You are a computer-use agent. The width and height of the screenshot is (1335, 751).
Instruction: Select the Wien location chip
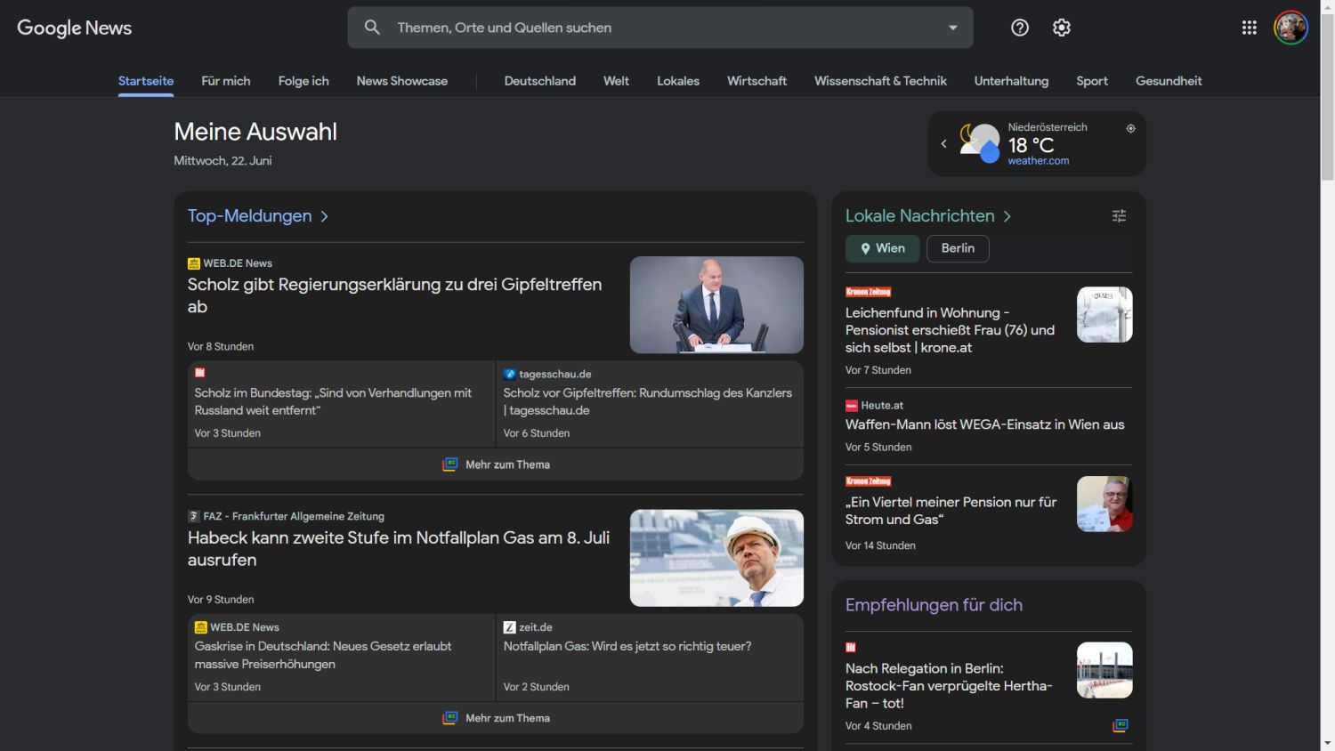(882, 248)
